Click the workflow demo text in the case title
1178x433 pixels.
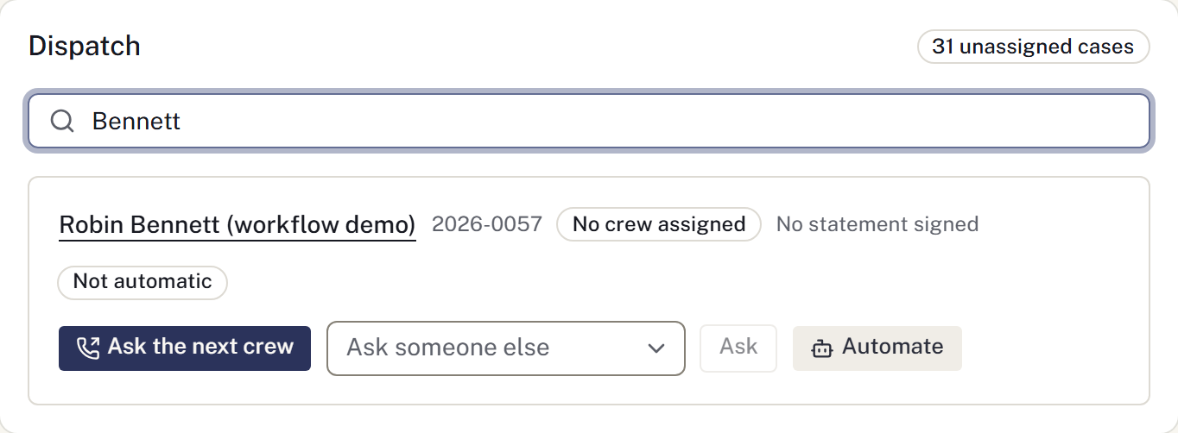322,225
